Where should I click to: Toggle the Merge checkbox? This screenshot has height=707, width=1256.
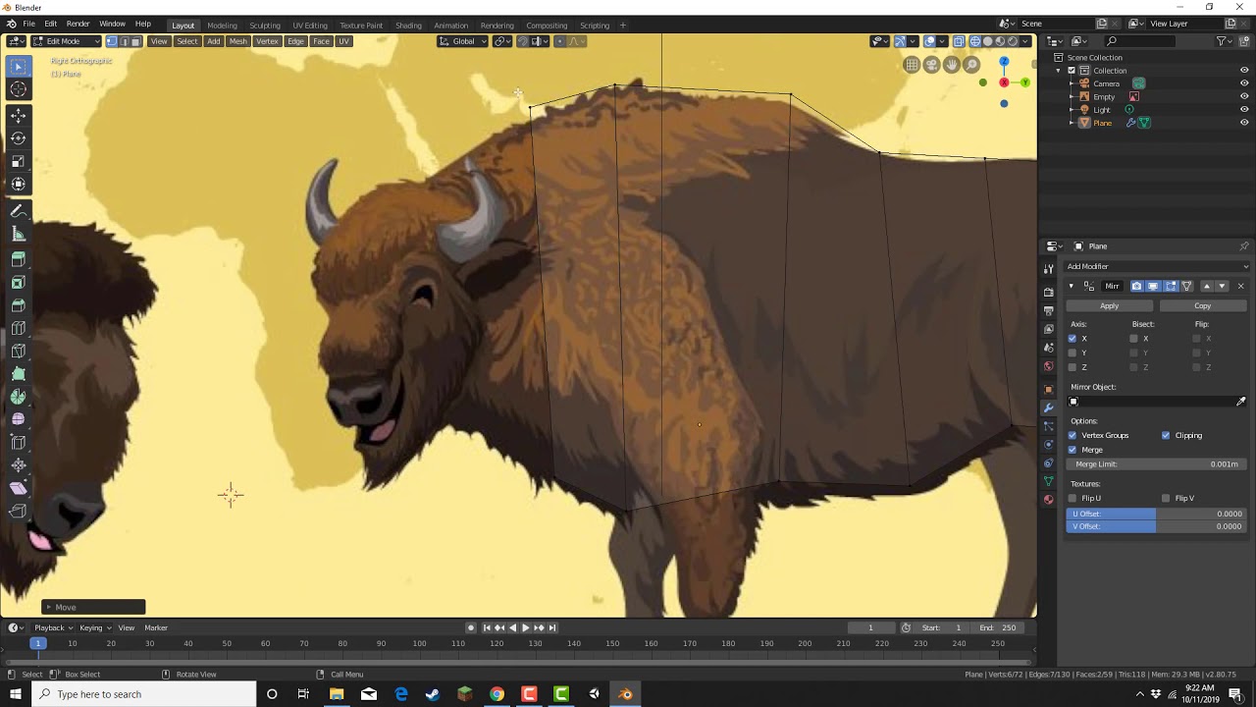pyautogui.click(x=1073, y=450)
